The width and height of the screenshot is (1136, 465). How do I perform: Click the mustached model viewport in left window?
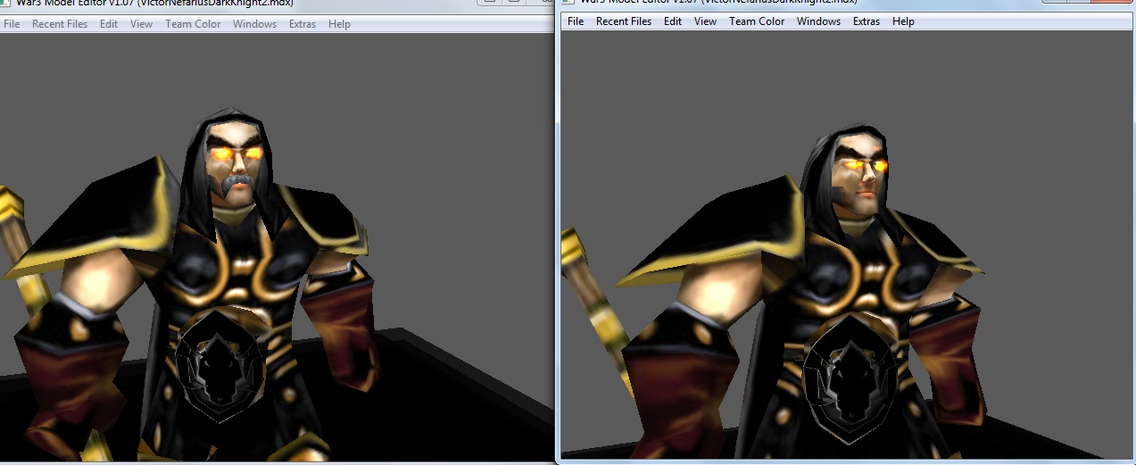pos(277,246)
